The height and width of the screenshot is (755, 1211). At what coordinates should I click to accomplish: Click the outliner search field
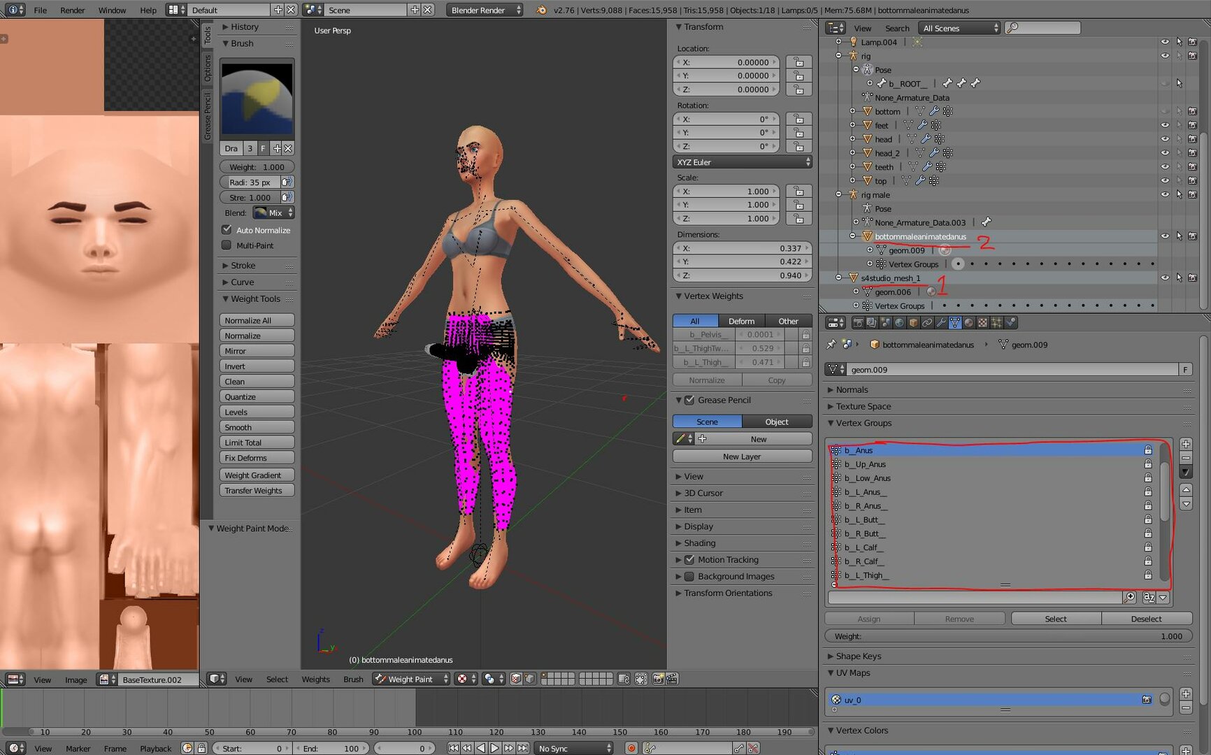coord(1042,28)
